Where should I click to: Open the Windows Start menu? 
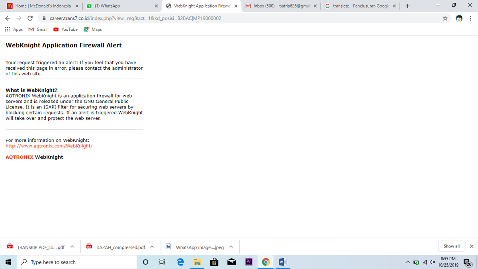8,262
